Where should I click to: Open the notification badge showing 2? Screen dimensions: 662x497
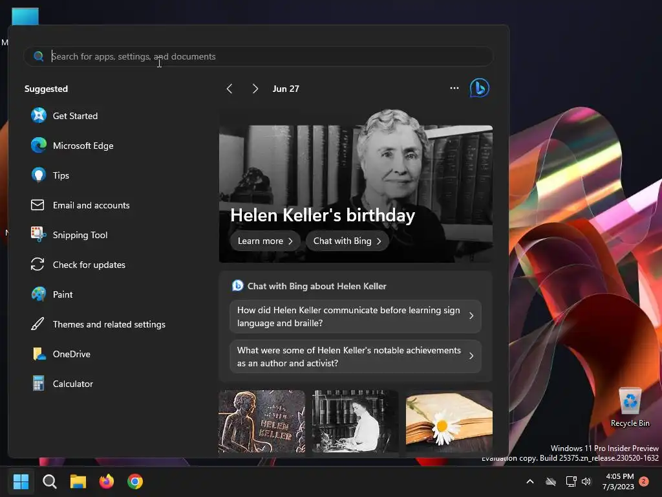(644, 481)
